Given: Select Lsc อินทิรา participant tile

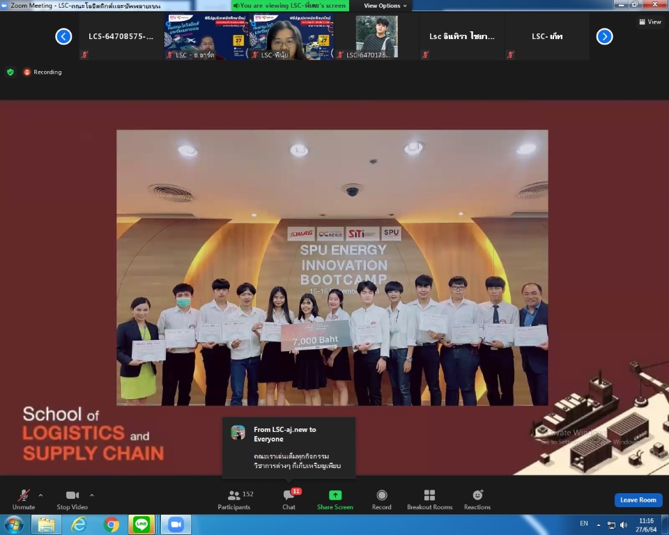Looking at the screenshot, I should pos(462,36).
